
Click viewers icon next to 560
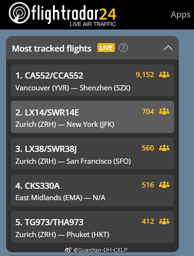164,148
